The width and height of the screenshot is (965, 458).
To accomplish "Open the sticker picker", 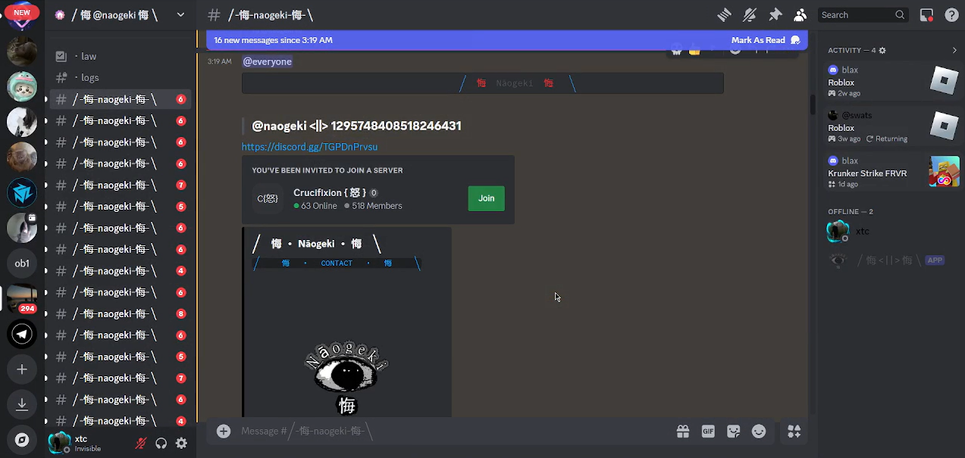I will pos(733,432).
